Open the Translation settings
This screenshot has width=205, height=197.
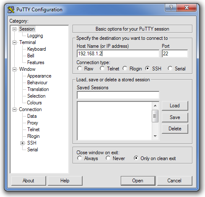(x=38, y=89)
